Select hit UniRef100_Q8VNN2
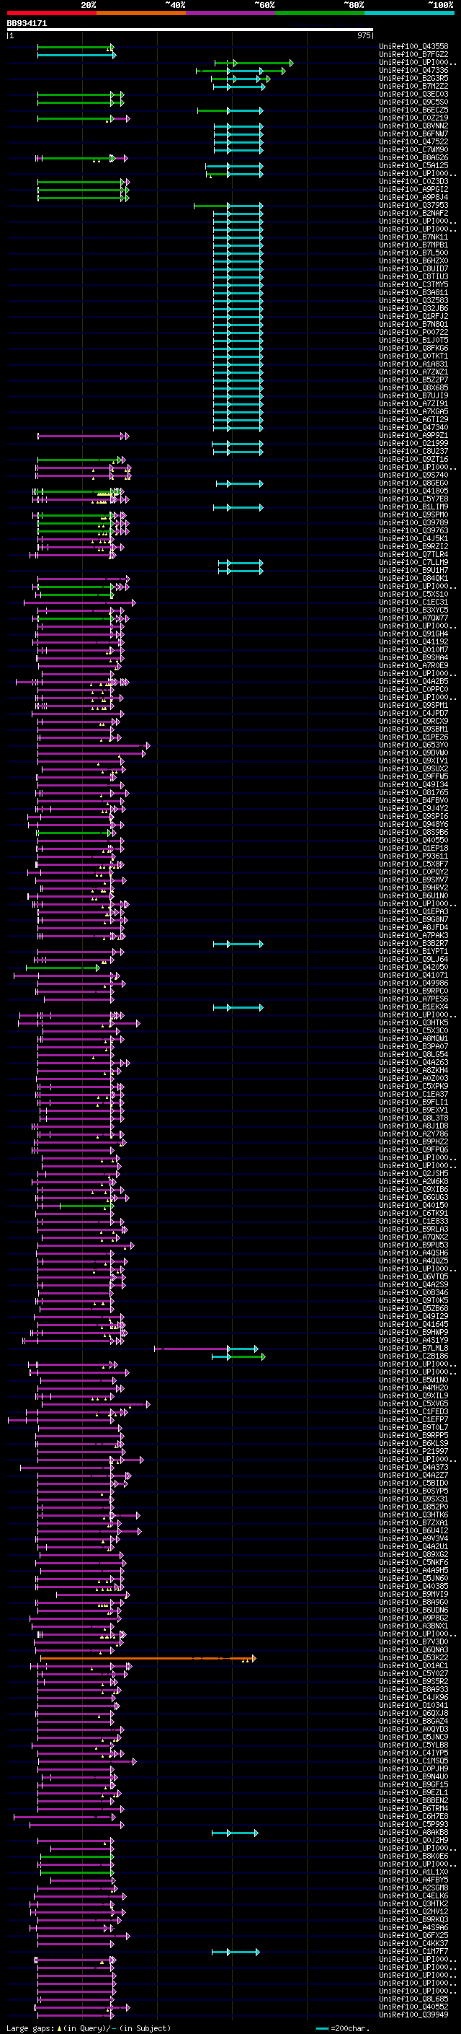461x2034 pixels. click(413, 126)
